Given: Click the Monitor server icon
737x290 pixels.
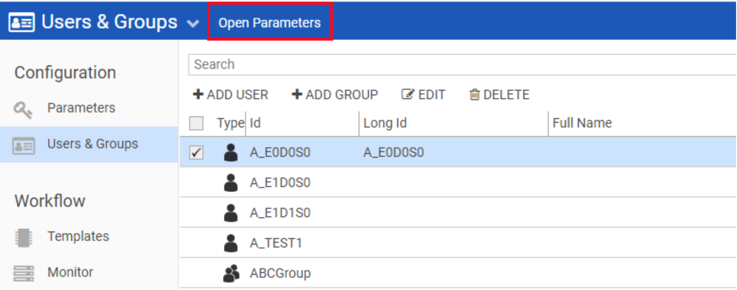Looking at the screenshot, I should pos(23,273).
